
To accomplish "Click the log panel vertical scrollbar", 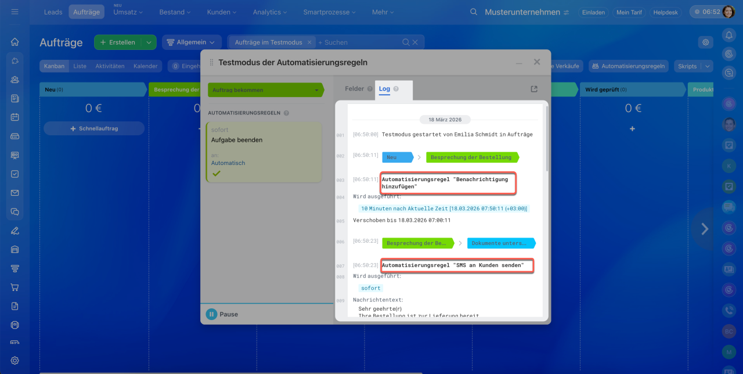I will (x=547, y=139).
